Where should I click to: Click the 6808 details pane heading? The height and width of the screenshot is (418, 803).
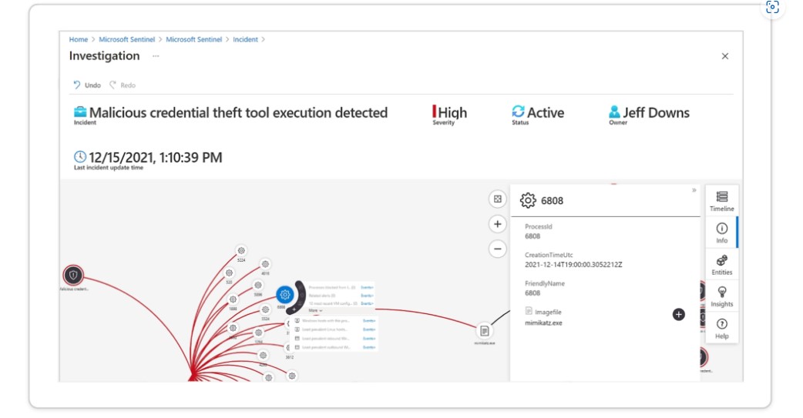click(x=552, y=201)
